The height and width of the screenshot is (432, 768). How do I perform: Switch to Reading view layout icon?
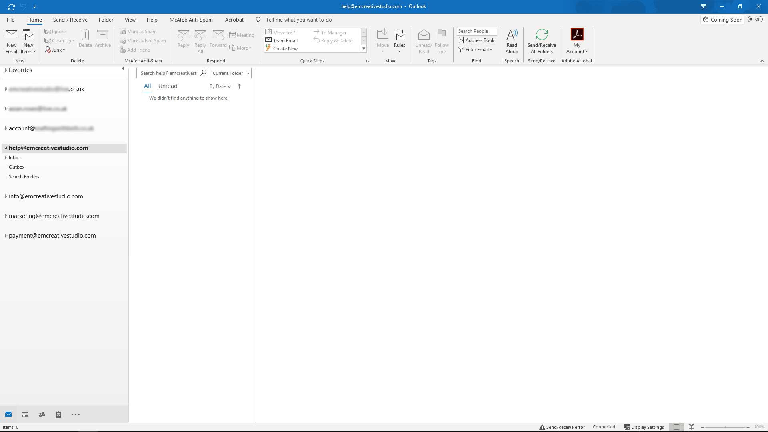tap(691, 427)
